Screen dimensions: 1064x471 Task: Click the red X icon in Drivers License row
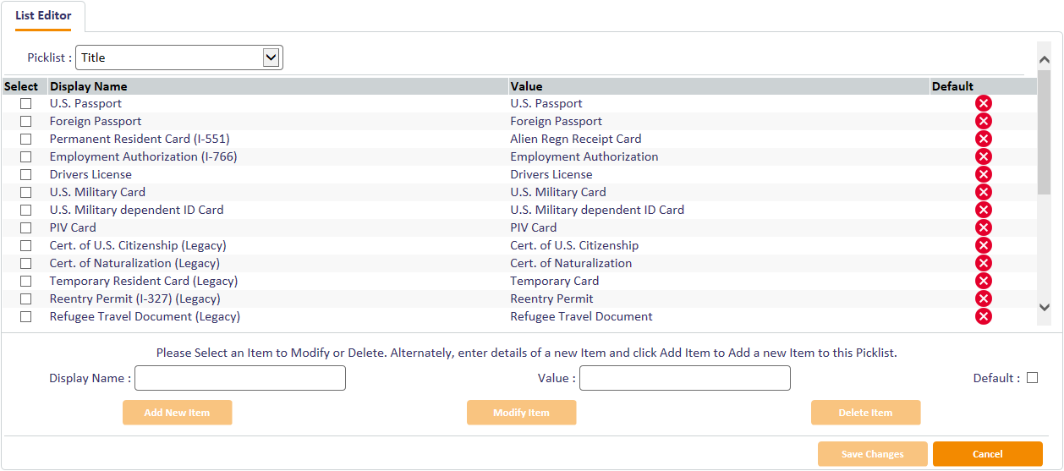coord(984,174)
